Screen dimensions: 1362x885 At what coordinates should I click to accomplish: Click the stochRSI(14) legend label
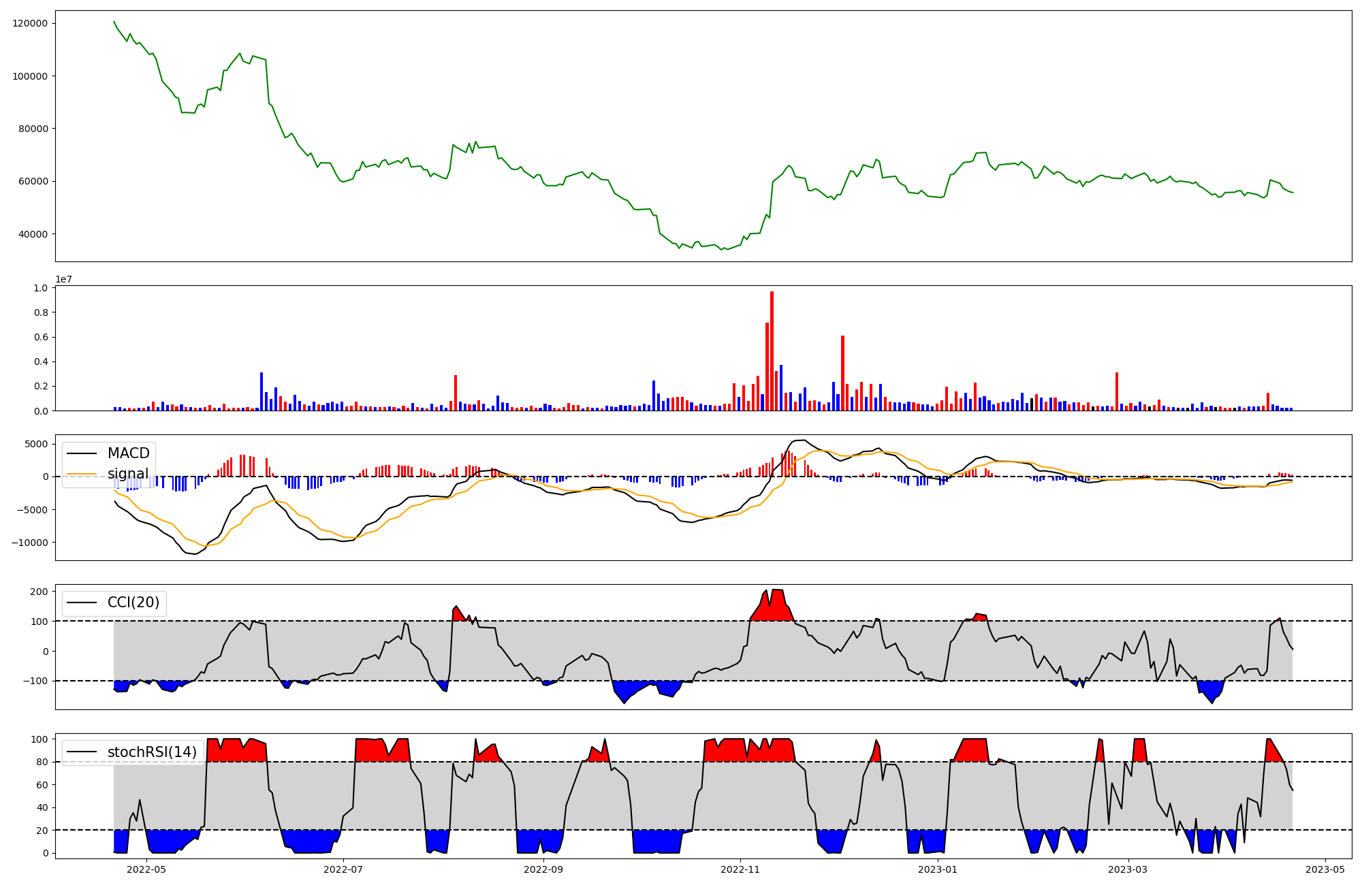coord(152,752)
